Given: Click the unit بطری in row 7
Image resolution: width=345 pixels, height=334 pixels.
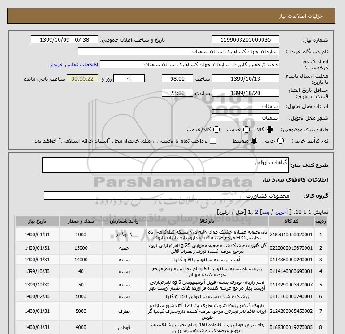Looking at the screenshot, I should (x=124, y=311).
